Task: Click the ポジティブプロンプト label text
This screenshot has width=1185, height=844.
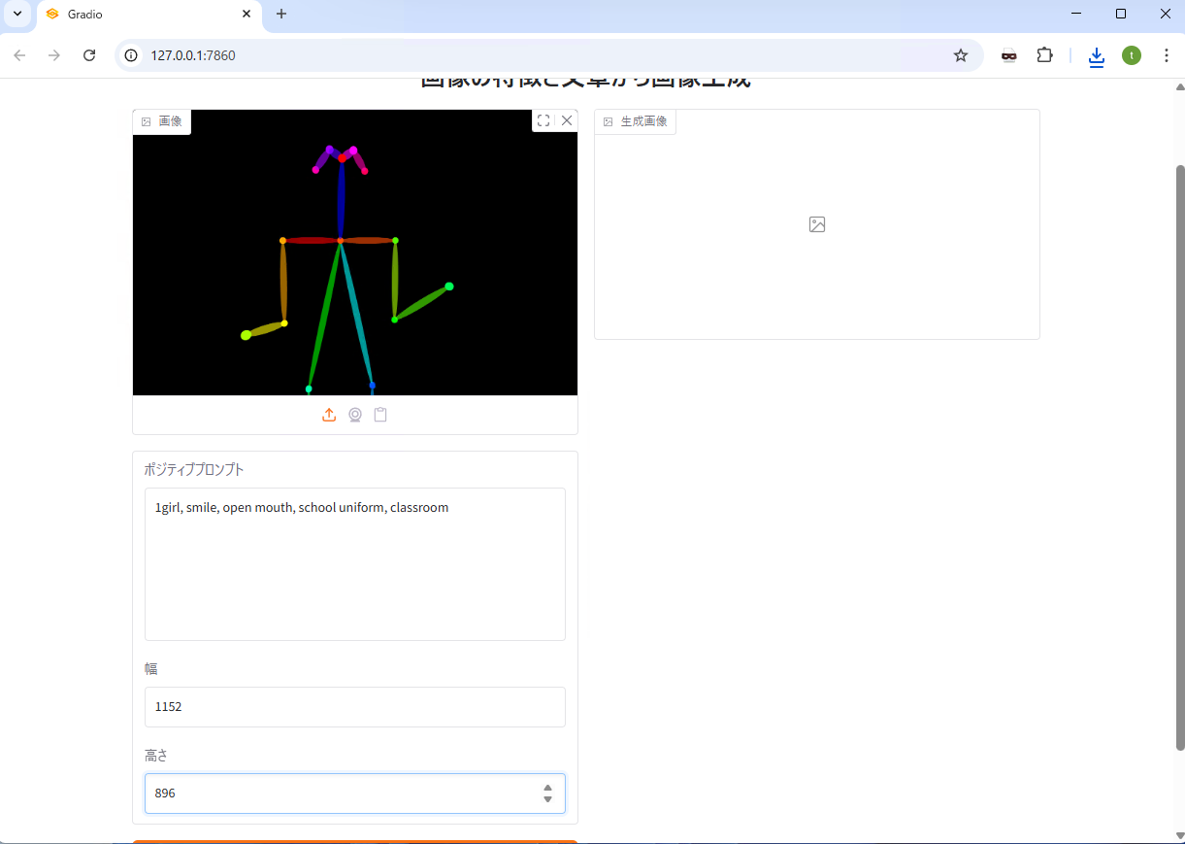Action: (194, 470)
